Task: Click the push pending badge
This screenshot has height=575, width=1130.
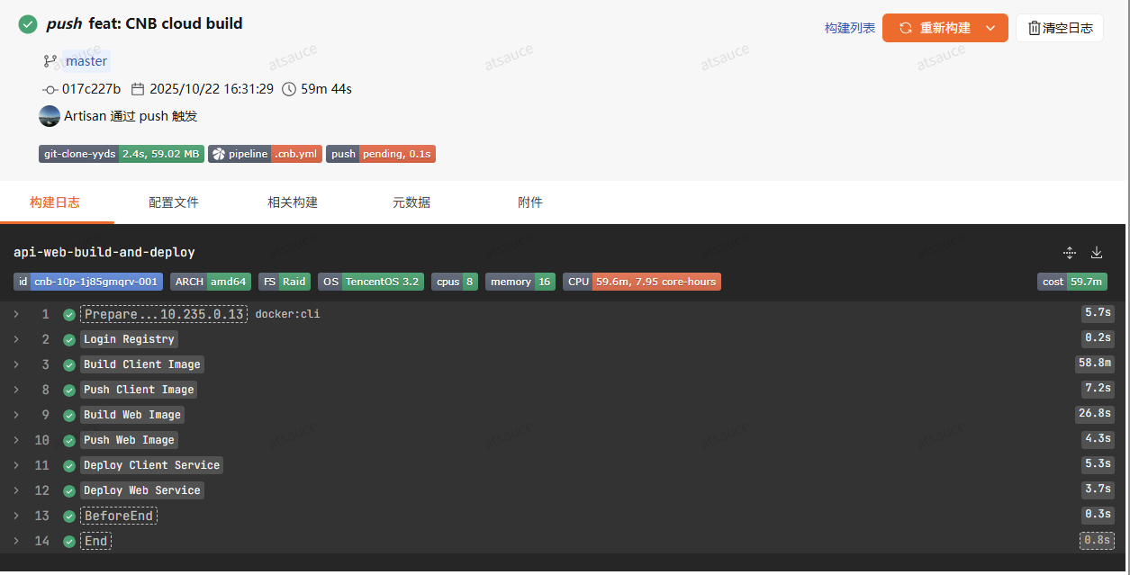Action: (381, 154)
